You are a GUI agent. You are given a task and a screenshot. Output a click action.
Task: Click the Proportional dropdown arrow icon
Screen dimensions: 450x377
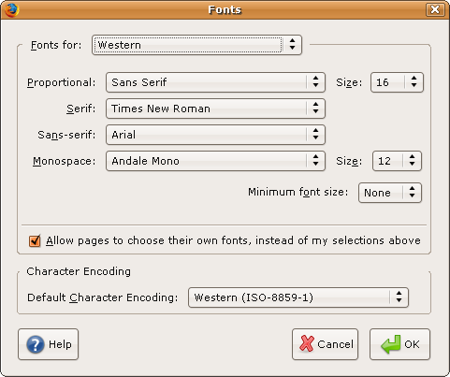click(x=315, y=82)
